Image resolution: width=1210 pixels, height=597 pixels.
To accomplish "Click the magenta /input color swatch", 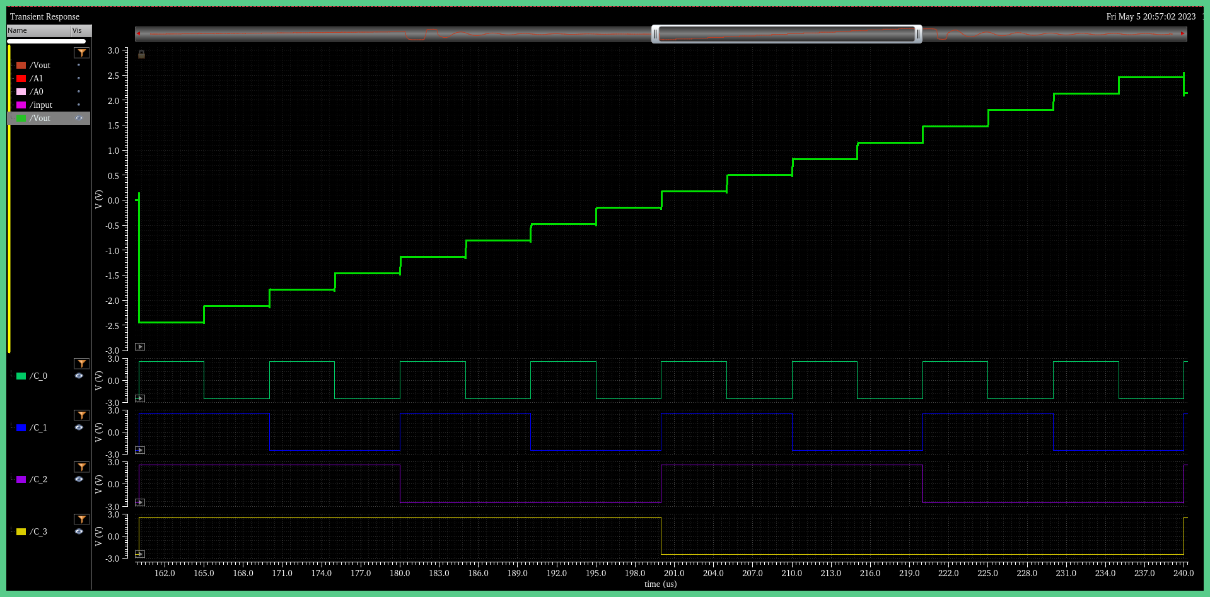I will click(21, 105).
